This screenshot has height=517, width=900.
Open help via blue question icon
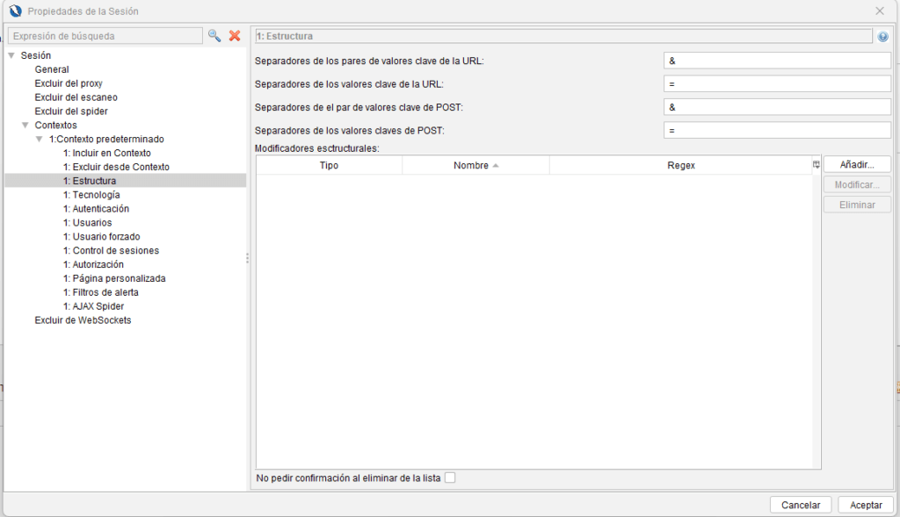[x=882, y=37]
